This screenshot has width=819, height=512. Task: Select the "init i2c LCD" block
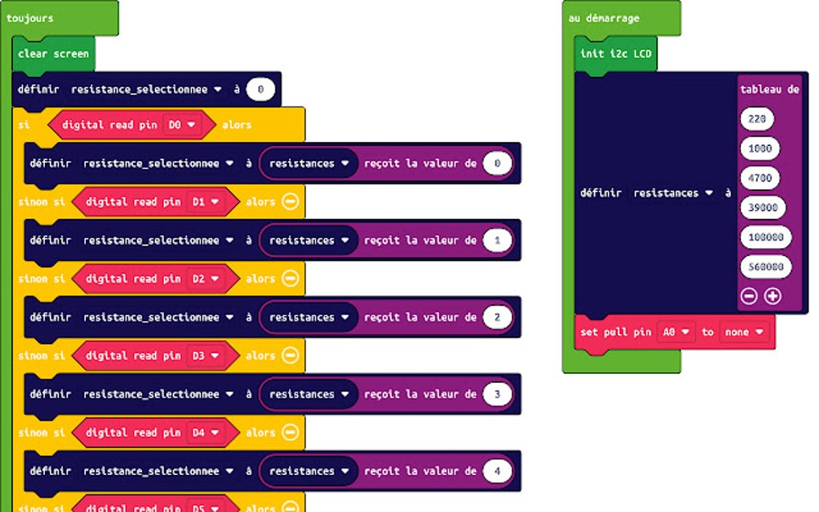[614, 55]
